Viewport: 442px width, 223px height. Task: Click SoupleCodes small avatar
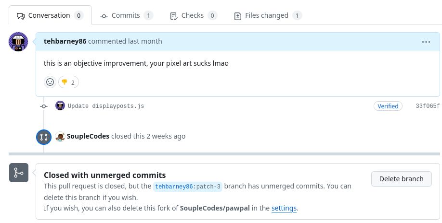(x=60, y=137)
